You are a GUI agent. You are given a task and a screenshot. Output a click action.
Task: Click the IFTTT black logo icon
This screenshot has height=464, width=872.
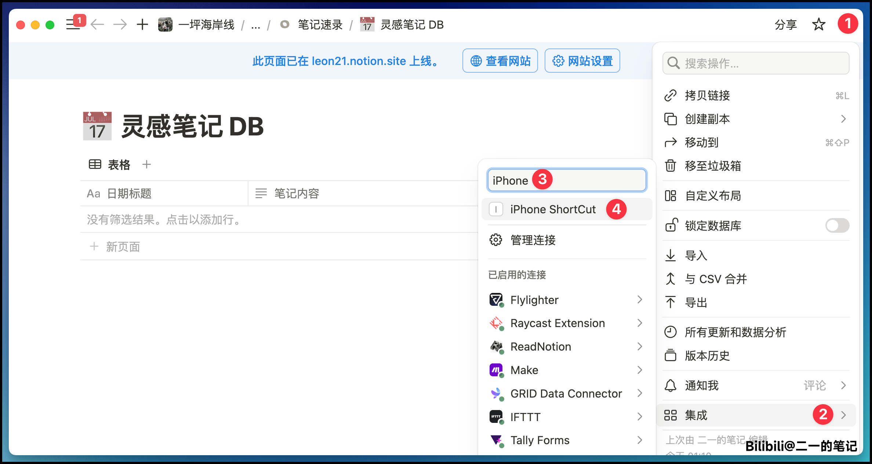coord(496,417)
